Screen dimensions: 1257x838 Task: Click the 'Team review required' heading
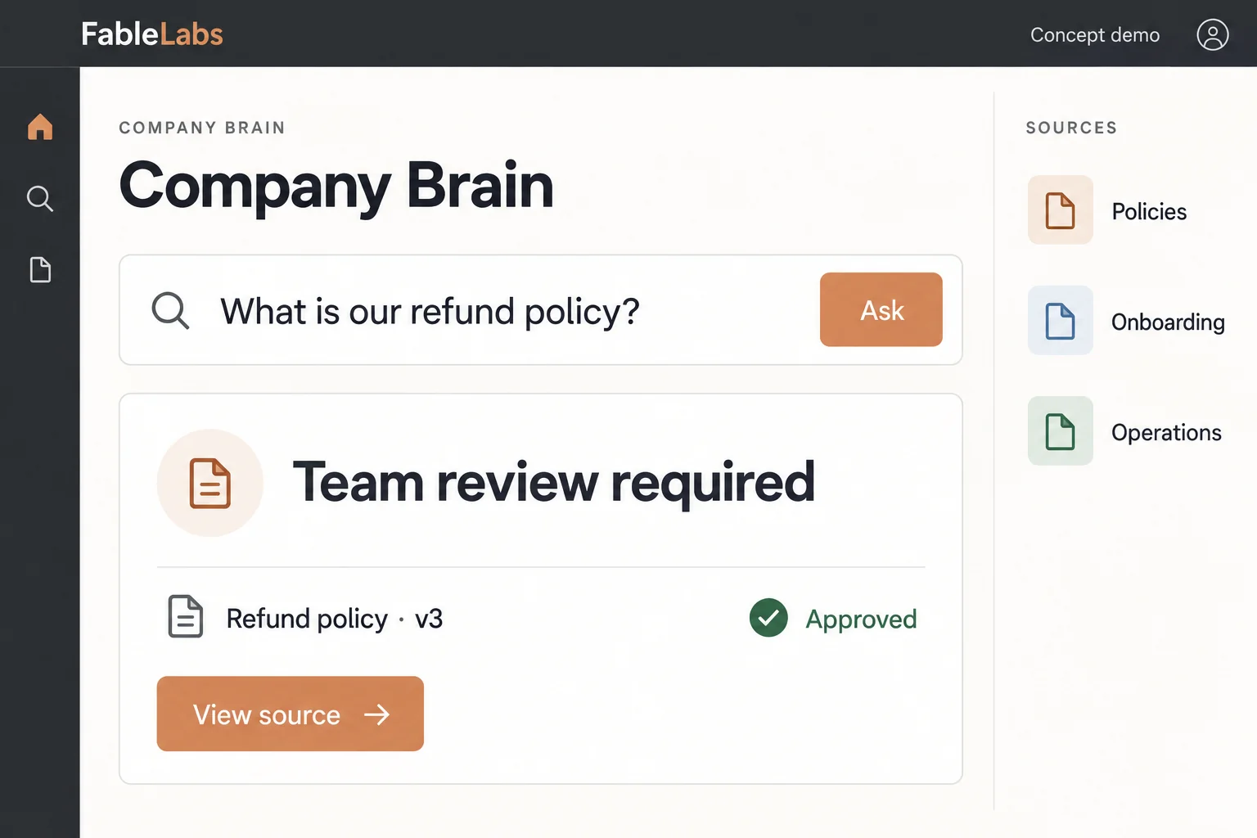[x=554, y=483]
